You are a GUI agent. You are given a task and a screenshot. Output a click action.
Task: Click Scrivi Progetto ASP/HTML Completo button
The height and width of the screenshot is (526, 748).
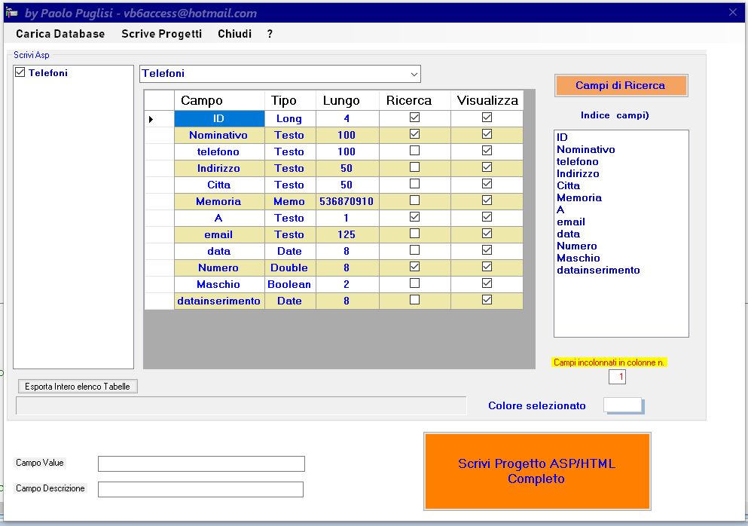click(537, 471)
